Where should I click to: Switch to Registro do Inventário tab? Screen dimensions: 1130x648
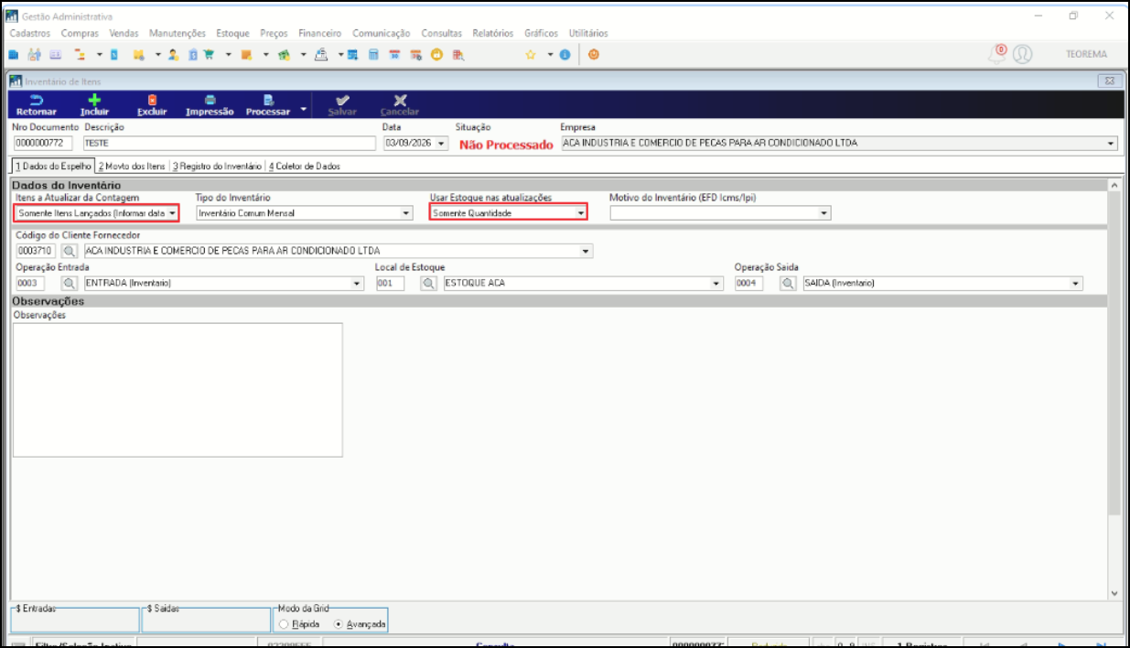pyautogui.click(x=217, y=167)
